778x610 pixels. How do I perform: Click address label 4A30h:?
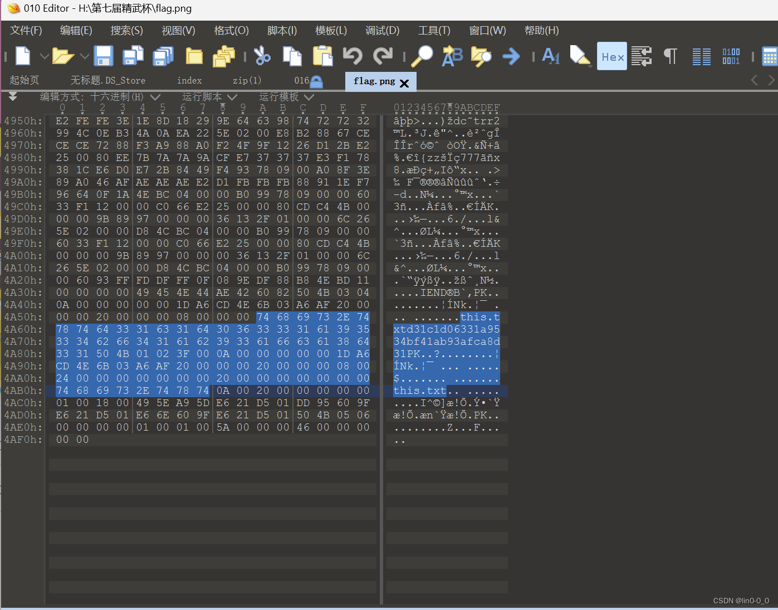pyautogui.click(x=23, y=292)
